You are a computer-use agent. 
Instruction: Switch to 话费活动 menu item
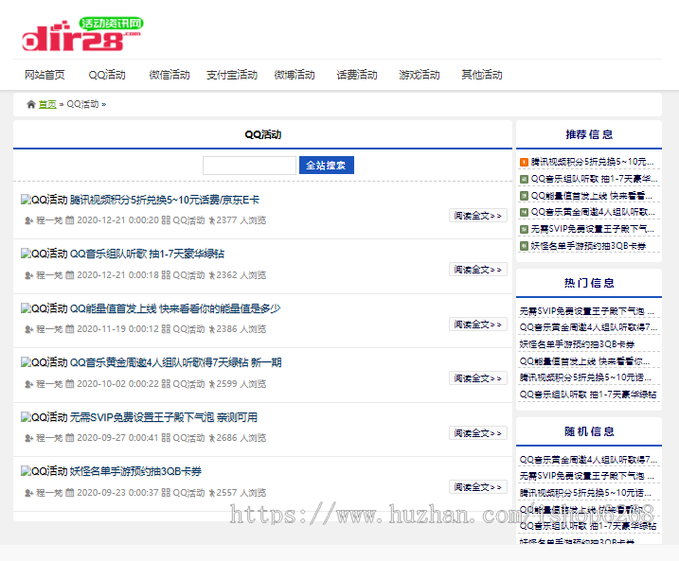pyautogui.click(x=357, y=75)
